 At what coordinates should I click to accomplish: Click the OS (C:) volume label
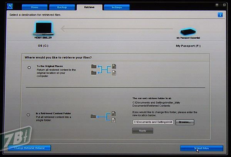pyautogui.click(x=43, y=46)
